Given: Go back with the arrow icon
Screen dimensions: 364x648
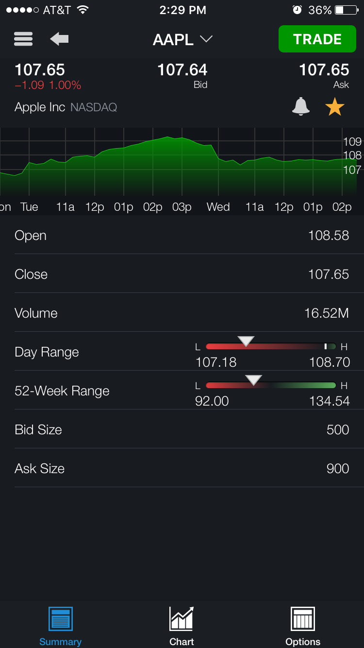Looking at the screenshot, I should pos(59,39).
